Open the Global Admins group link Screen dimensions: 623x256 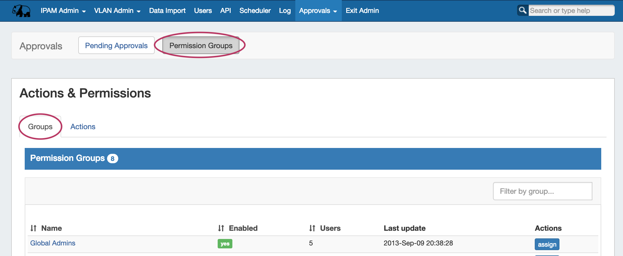(x=53, y=243)
